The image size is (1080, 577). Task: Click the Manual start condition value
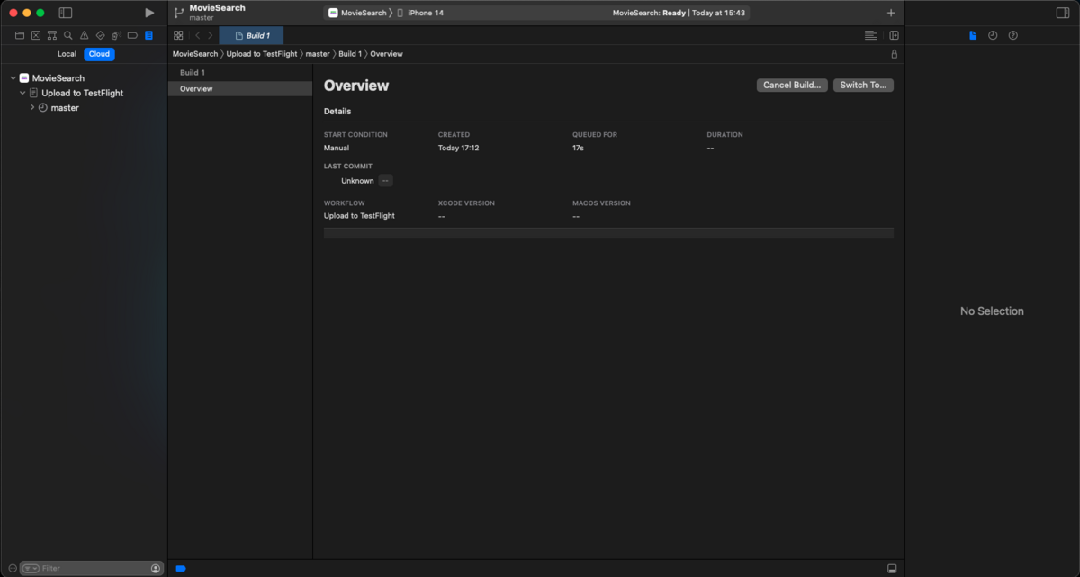coord(337,148)
